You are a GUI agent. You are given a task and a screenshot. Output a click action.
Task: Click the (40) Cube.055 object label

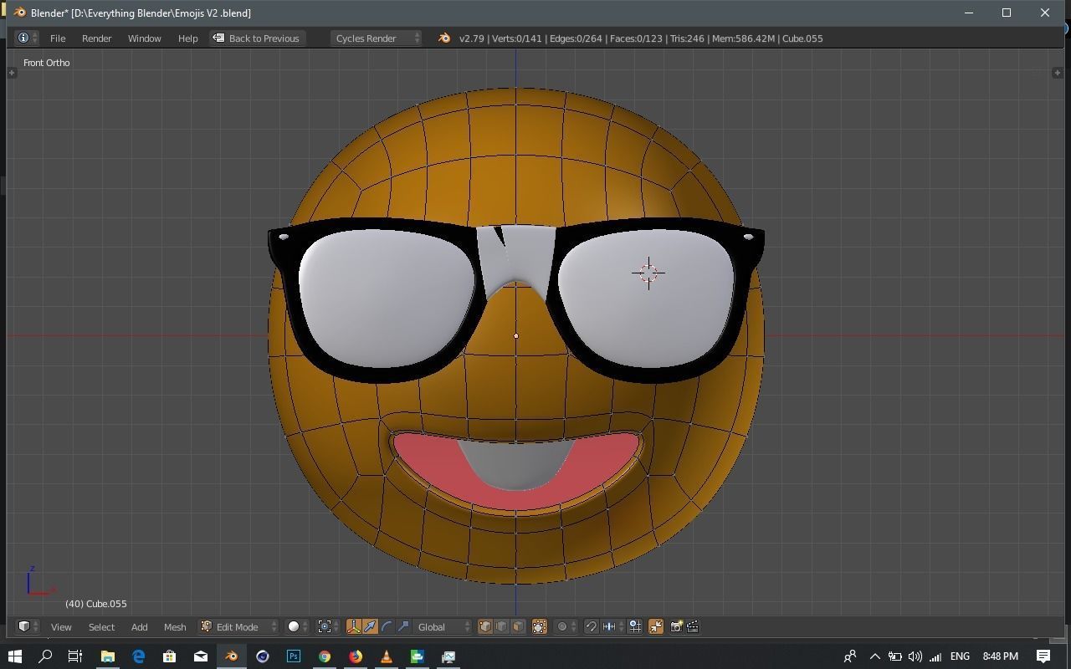coord(96,604)
